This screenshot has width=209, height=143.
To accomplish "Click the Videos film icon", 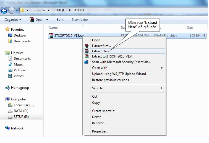I will 10,76.
